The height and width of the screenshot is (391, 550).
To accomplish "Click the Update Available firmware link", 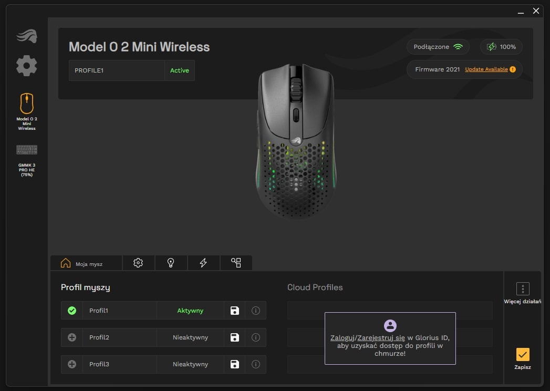I will click(486, 69).
